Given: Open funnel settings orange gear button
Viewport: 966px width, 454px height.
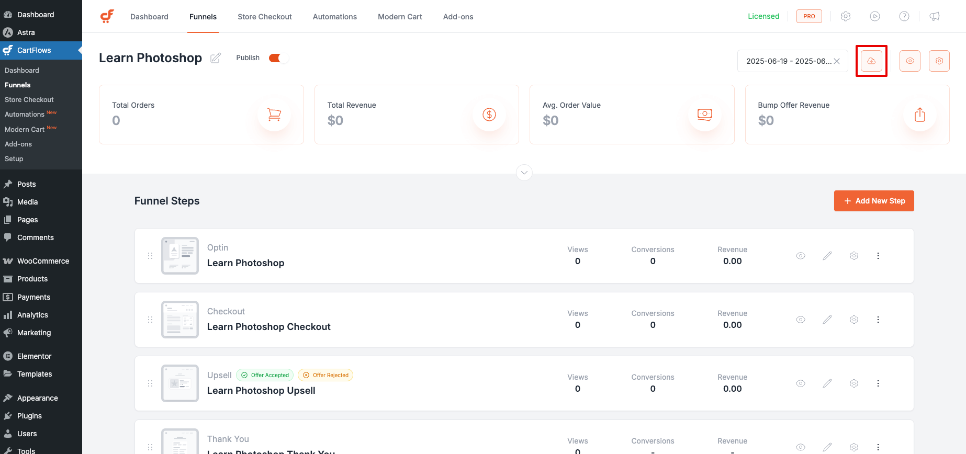Looking at the screenshot, I should click(939, 61).
